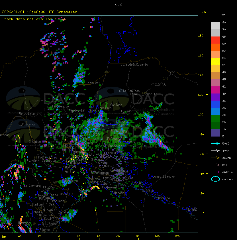Click the red 65 dBZ legend swatch
Image resolution: width=237 pixels, height=240 pixels.
pos(215,40)
